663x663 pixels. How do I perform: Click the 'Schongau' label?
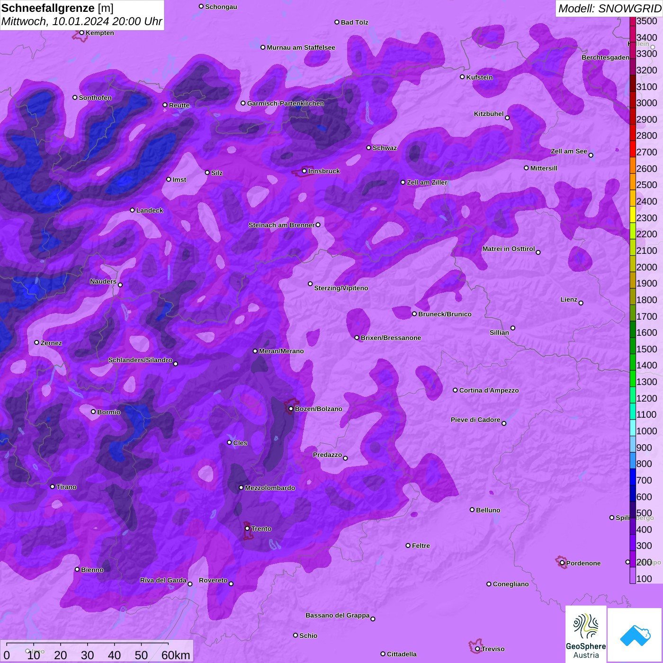point(221,7)
